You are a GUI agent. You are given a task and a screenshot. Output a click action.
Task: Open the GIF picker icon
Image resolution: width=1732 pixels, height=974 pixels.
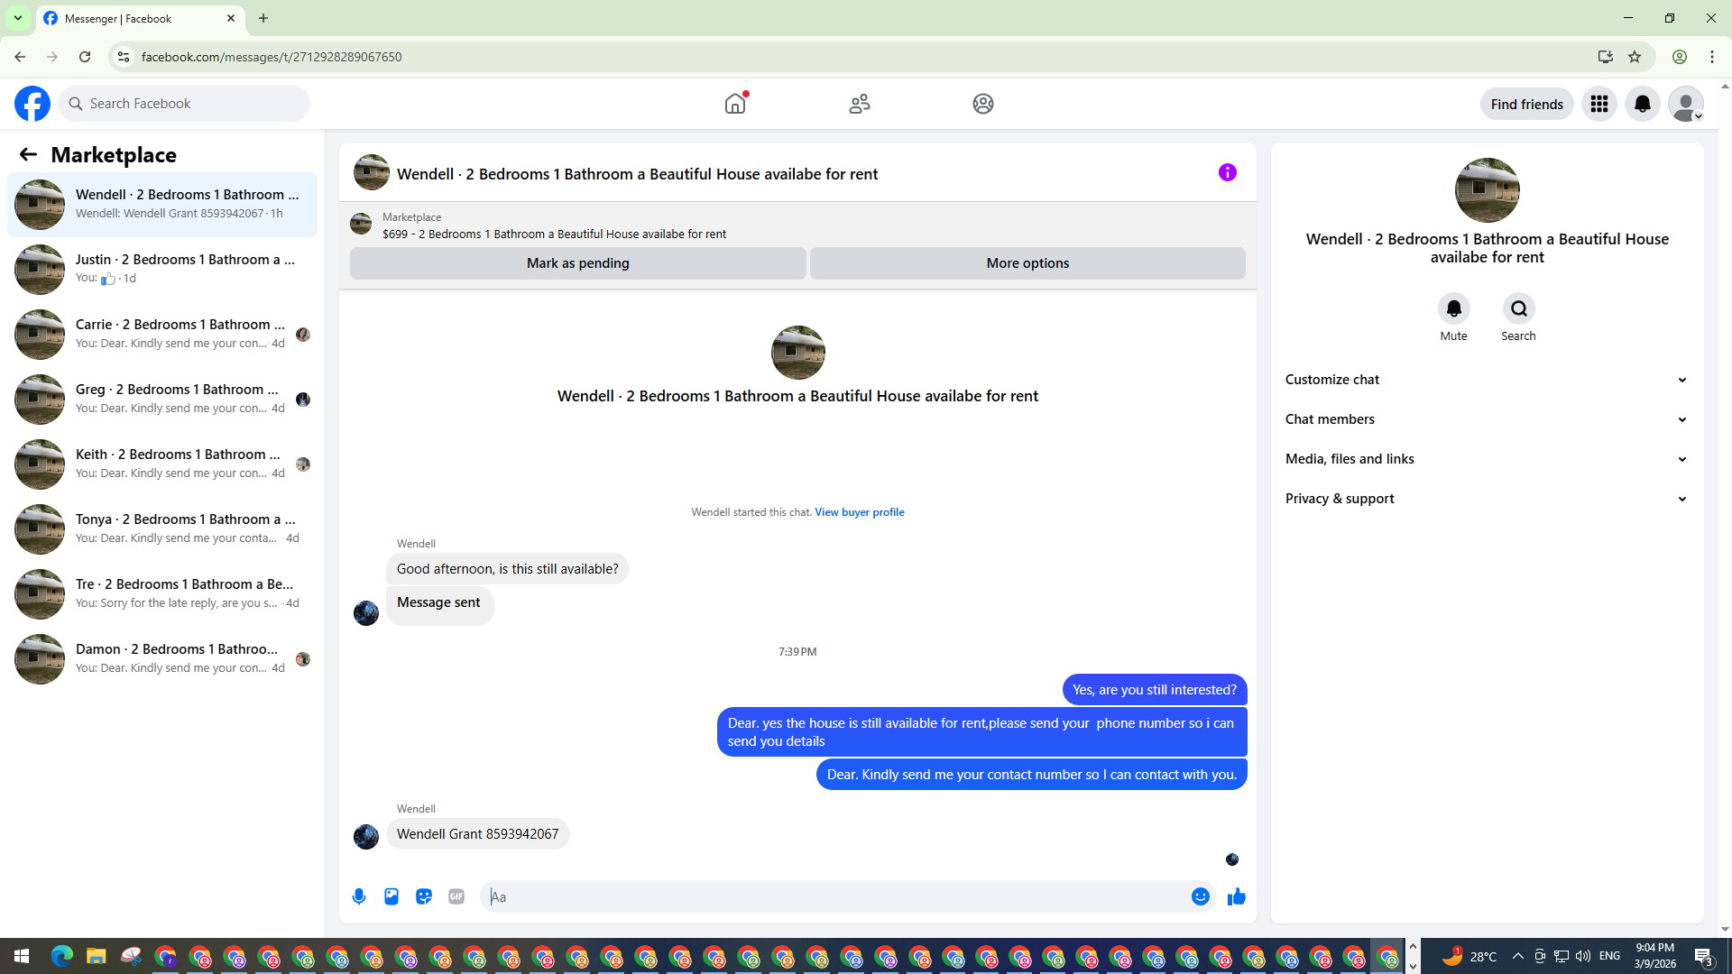click(x=456, y=896)
